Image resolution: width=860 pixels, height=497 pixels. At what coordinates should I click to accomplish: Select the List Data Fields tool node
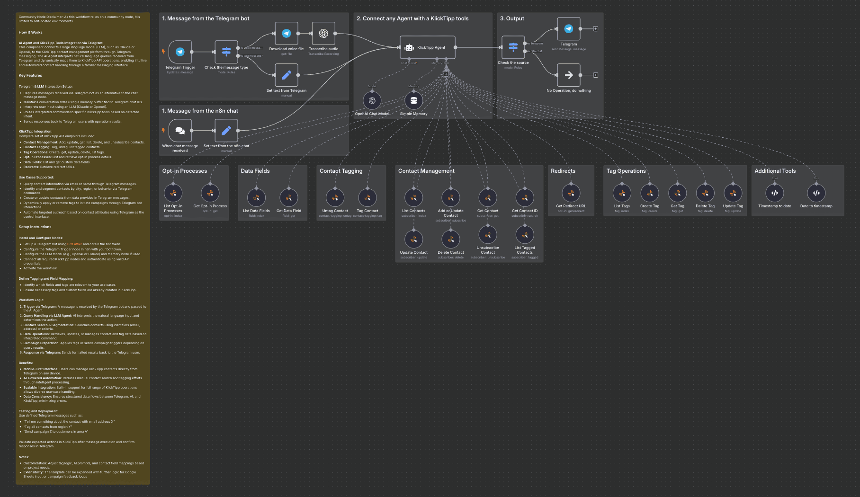(257, 198)
